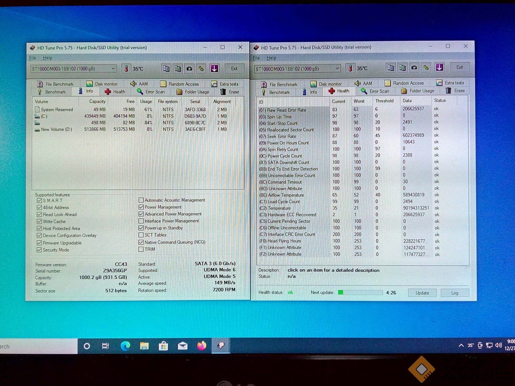The image size is (515, 386).
Task: Toggle TRIM checkbox
Action: pos(141,249)
